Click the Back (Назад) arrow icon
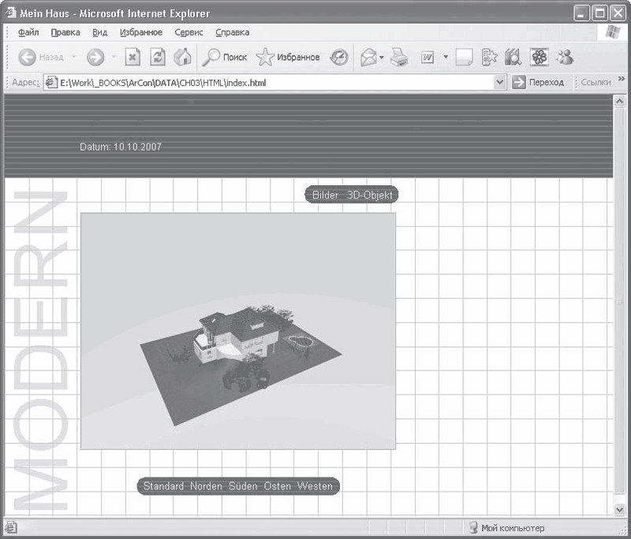This screenshot has height=539, width=631. pyautogui.click(x=27, y=58)
